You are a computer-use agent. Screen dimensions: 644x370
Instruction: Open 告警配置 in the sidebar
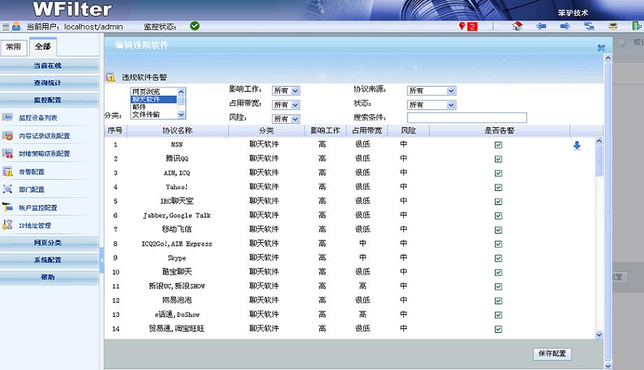pyautogui.click(x=31, y=171)
